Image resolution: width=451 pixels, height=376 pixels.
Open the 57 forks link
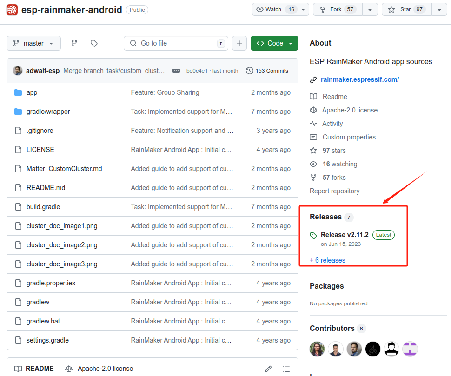click(x=334, y=178)
